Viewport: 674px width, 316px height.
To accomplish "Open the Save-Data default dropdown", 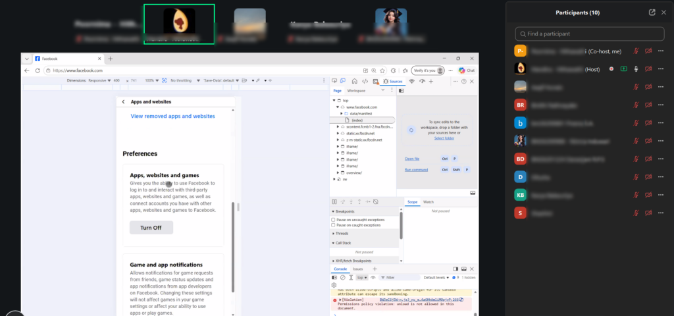I will tap(221, 80).
